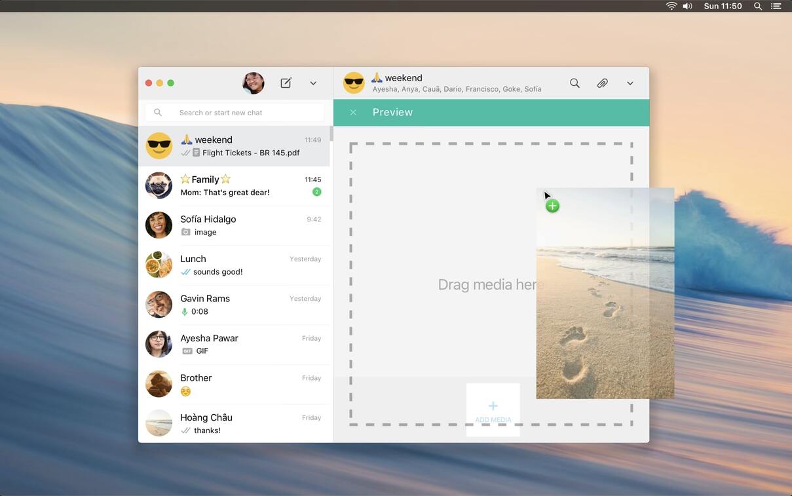Dismiss the Preview pane with the X

tap(353, 112)
